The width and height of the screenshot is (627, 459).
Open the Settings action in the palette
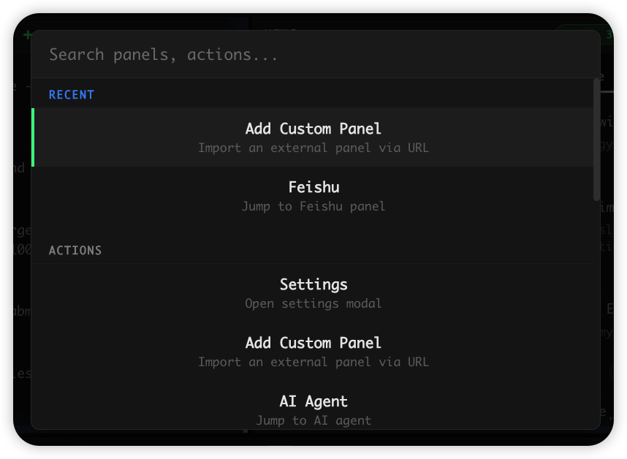(x=313, y=284)
